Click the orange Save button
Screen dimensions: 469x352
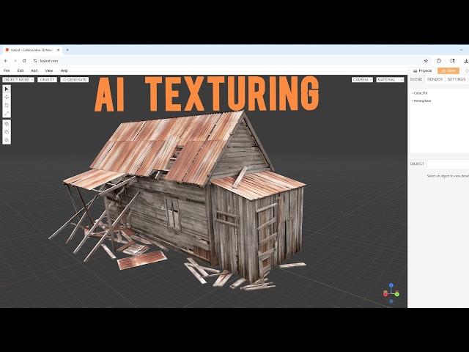[448, 70]
